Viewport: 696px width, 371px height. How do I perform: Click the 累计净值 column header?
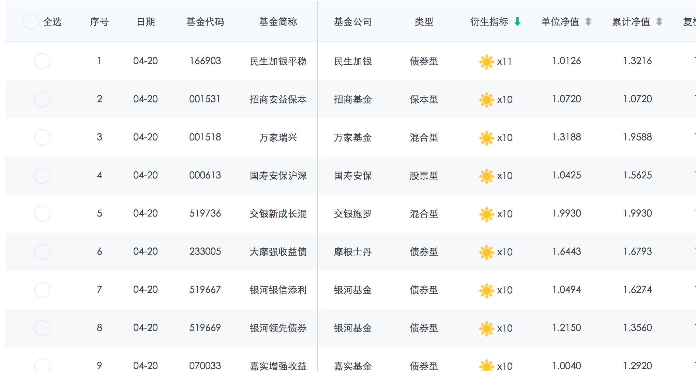[x=631, y=22]
